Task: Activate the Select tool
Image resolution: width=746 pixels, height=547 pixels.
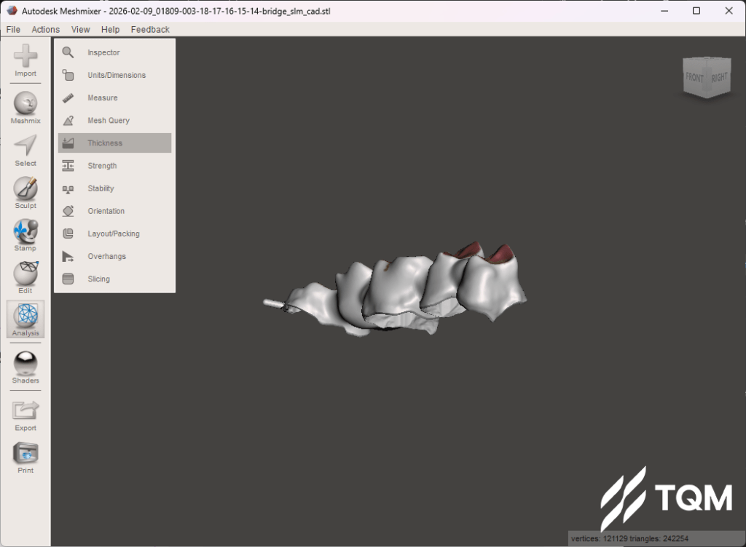Action: (x=25, y=148)
